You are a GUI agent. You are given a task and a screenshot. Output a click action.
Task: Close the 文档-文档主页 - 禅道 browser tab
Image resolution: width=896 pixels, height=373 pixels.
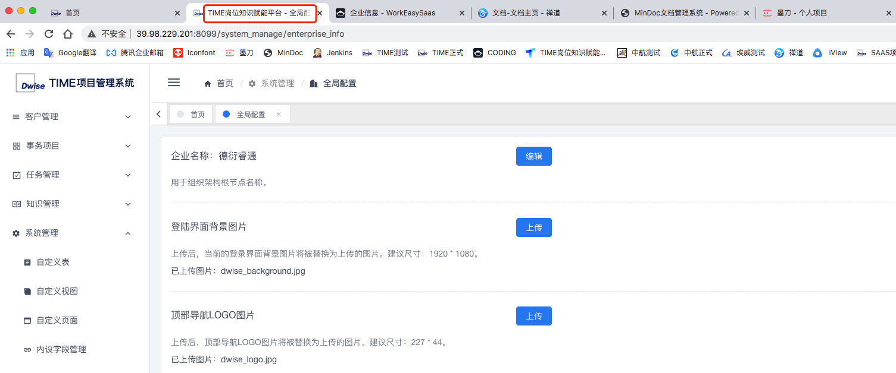coord(604,13)
